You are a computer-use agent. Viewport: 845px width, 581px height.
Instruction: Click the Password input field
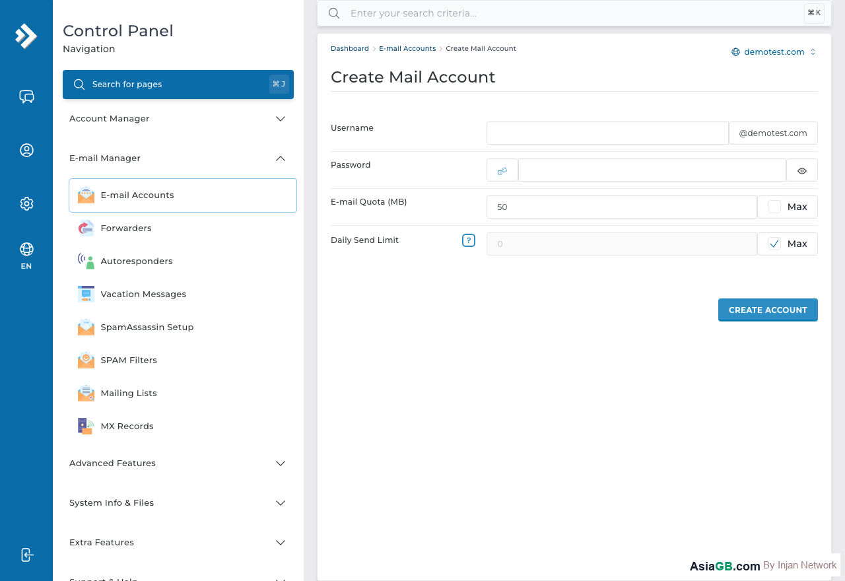652,170
